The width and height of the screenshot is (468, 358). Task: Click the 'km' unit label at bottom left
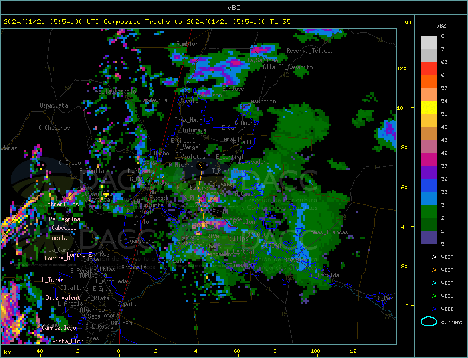(x=8, y=352)
